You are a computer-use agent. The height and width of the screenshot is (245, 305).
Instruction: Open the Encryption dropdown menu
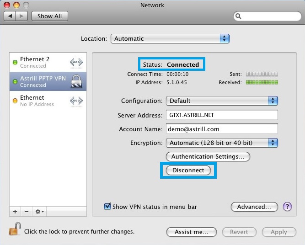coord(222,143)
